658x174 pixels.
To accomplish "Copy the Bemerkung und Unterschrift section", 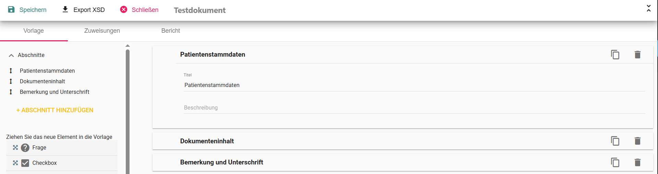I will tap(615, 162).
